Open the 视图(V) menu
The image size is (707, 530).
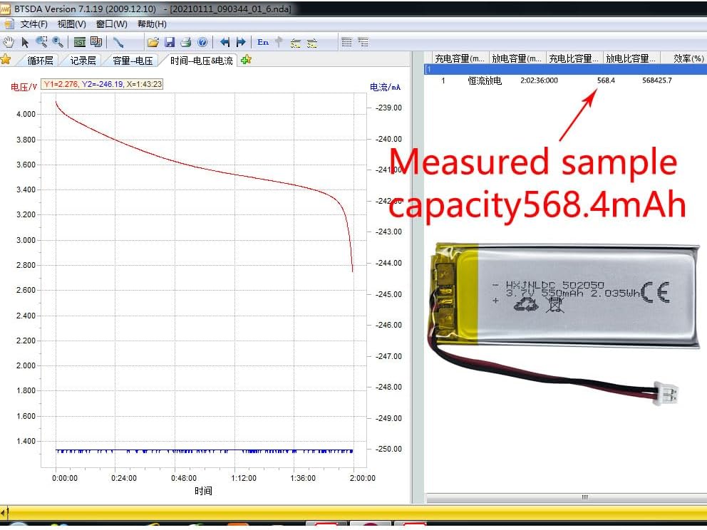pos(71,24)
